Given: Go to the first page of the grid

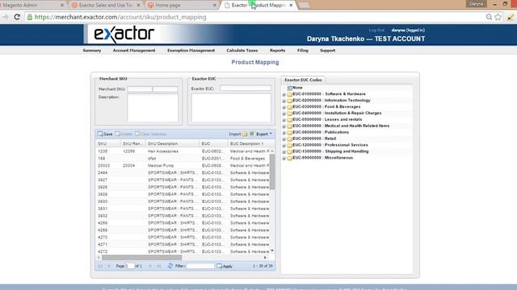Looking at the screenshot, I should click(100, 266).
